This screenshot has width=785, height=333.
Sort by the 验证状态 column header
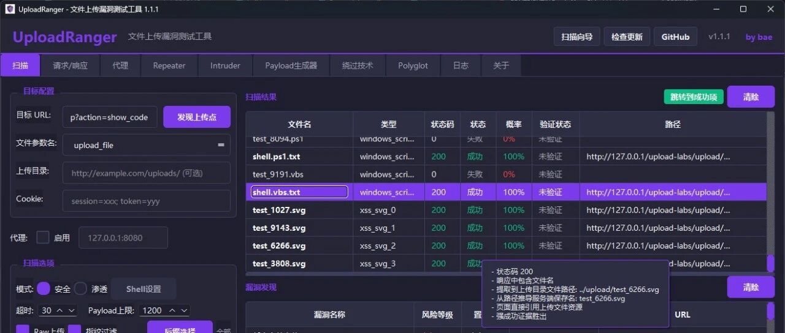click(x=556, y=124)
